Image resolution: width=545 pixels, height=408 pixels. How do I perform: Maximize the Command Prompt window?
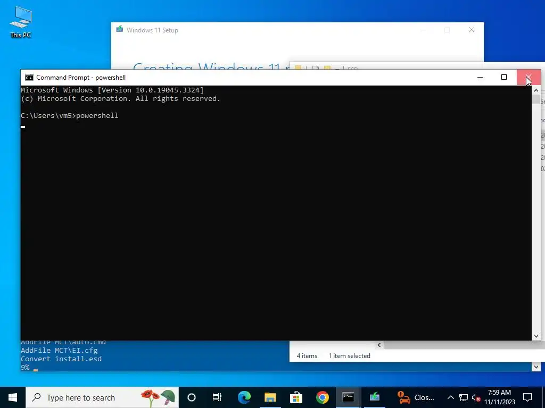click(504, 77)
